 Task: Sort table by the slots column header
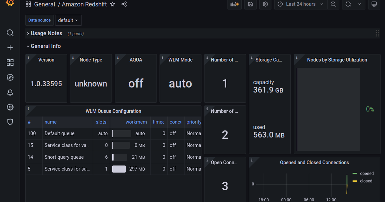click(x=101, y=122)
